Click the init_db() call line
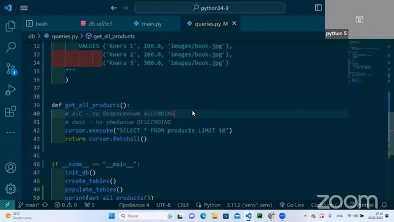Image resolution: width=394 pixels, height=222 pixels. (80, 173)
